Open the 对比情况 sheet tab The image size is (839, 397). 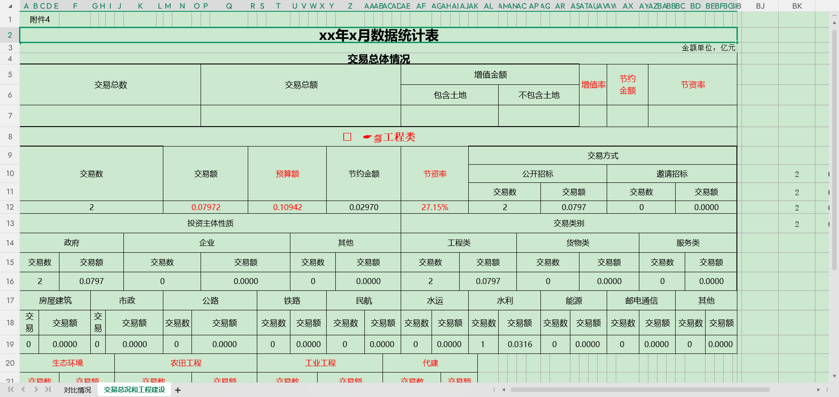77,390
